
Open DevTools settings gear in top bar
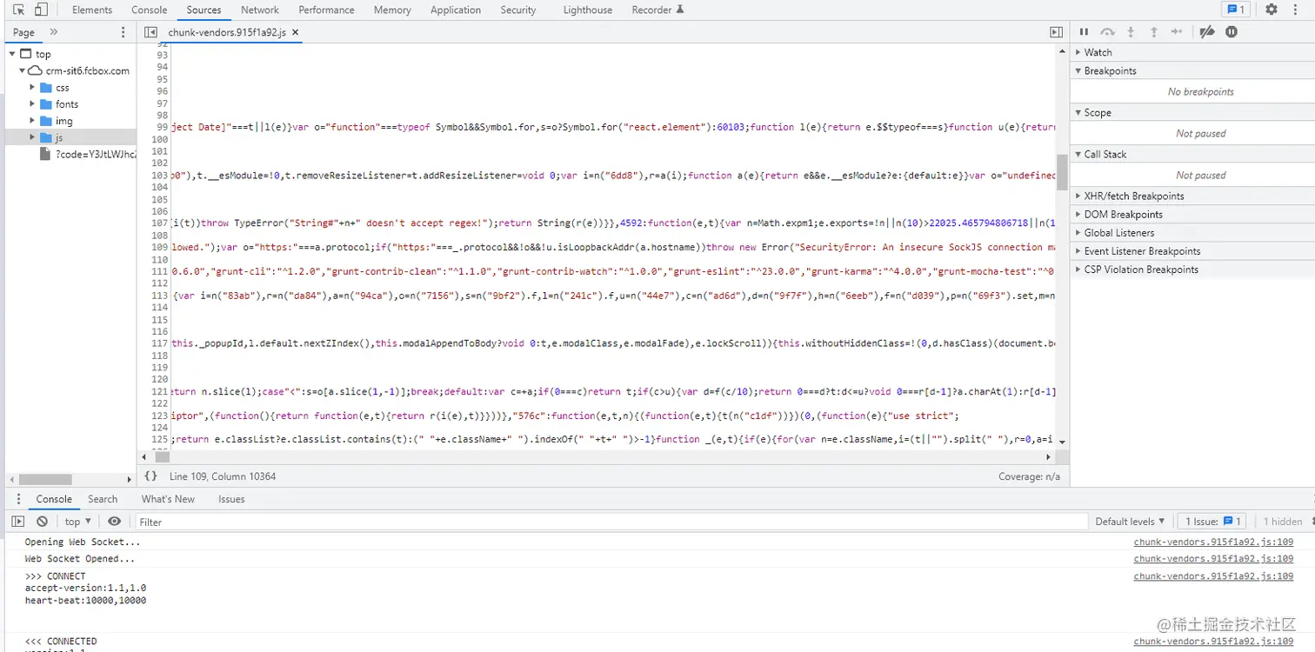click(x=1272, y=10)
